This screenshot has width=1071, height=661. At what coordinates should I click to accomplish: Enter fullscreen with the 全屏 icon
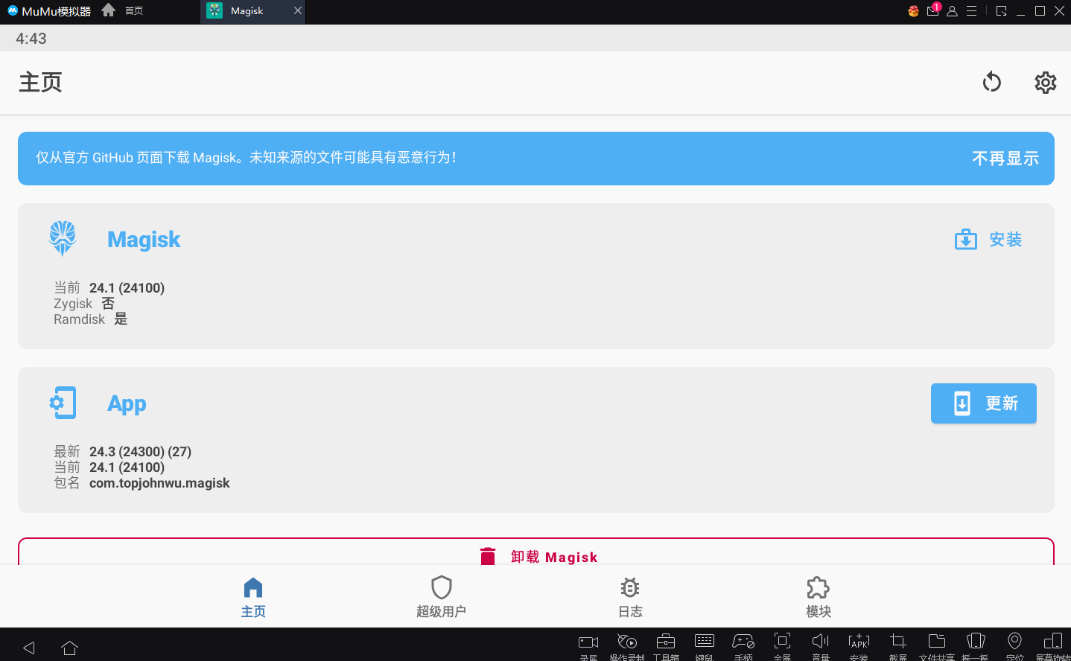(781, 642)
